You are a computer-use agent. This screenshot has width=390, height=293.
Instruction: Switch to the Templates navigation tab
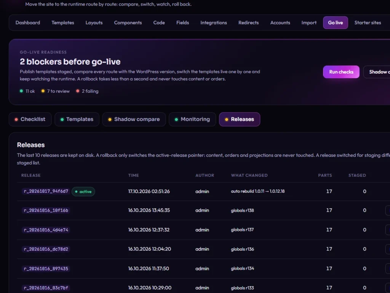[x=63, y=23]
